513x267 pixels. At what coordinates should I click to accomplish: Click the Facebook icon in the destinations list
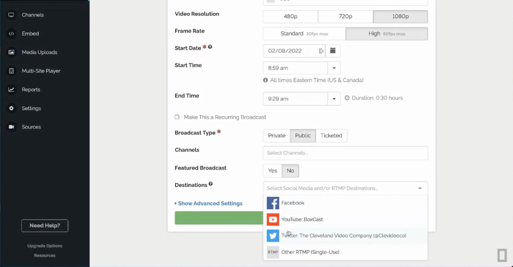273,203
